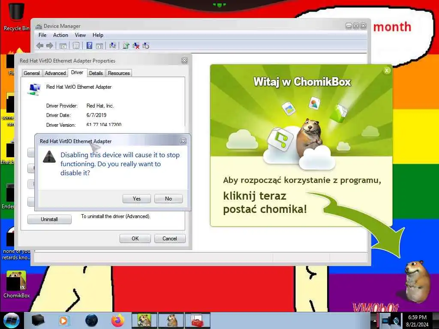Viewport: 439px width, 329px height.
Task: Select the Driver tab
Action: click(77, 72)
